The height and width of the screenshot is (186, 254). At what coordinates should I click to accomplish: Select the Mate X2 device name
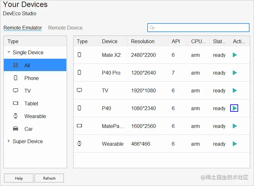(111, 55)
